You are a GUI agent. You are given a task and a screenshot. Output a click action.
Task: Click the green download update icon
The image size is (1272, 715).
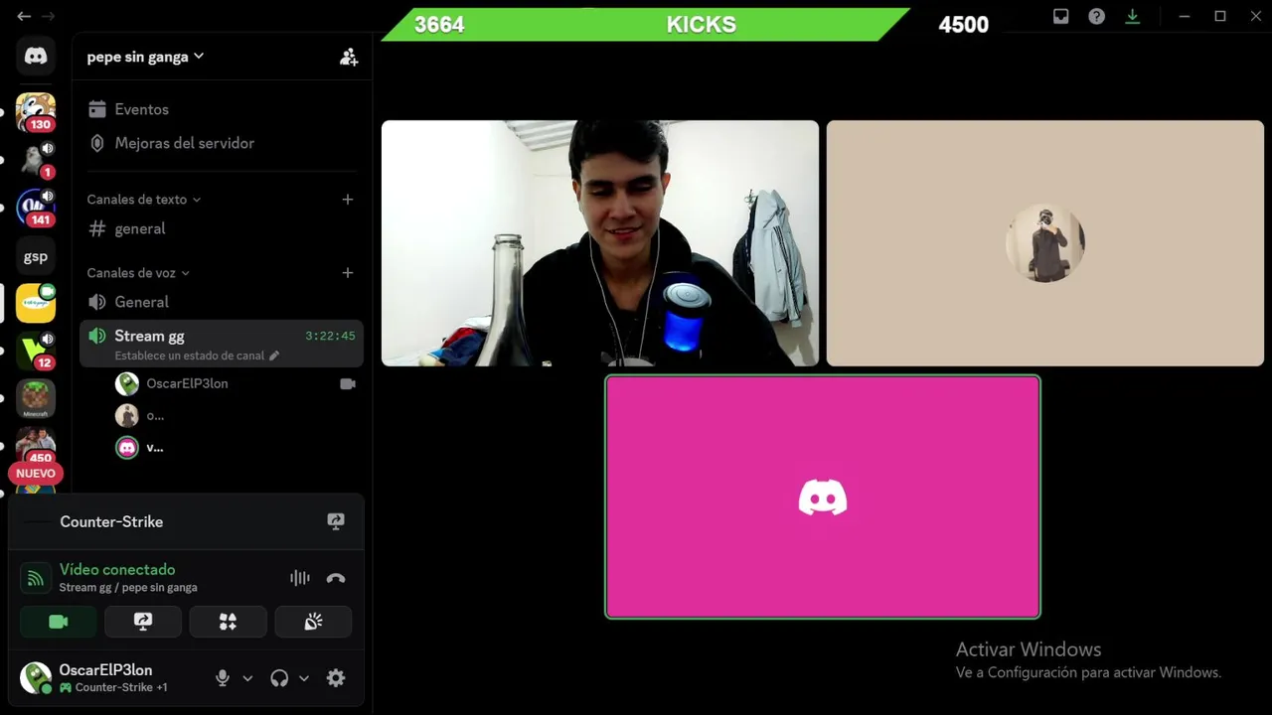pyautogui.click(x=1132, y=16)
